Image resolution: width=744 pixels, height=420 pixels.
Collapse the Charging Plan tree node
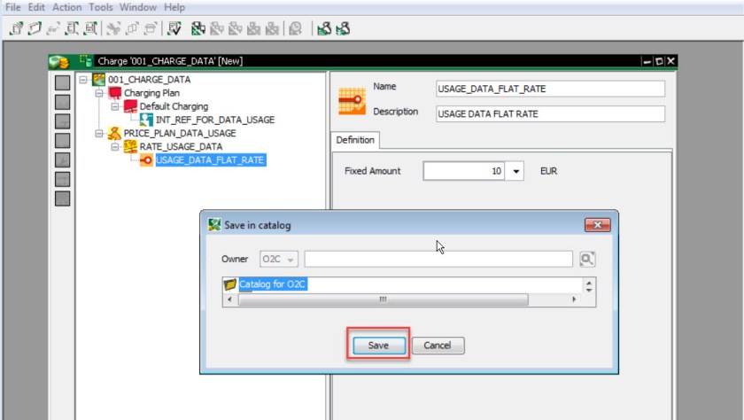[x=98, y=93]
